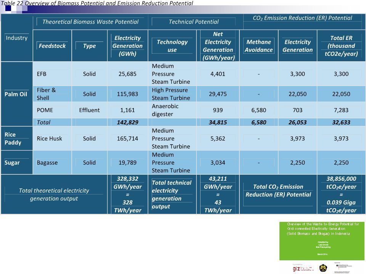This screenshot has width=366, height=274.
Task: Click the value '165,714'
Action: pyautogui.click(x=127, y=139)
